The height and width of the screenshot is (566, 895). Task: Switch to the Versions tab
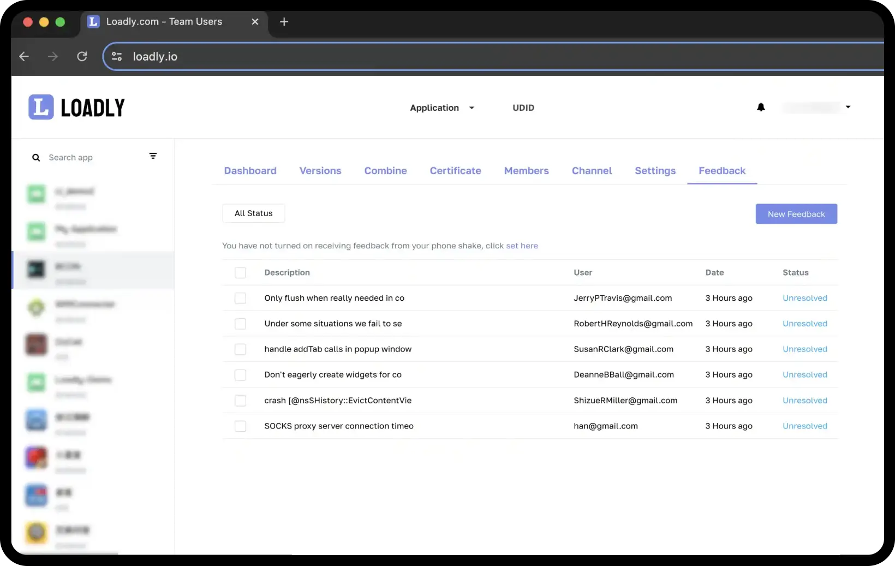[320, 171]
